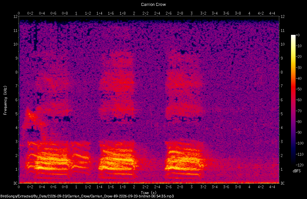
Task: Select the "-90" dBFS scale label
Action: (299, 133)
